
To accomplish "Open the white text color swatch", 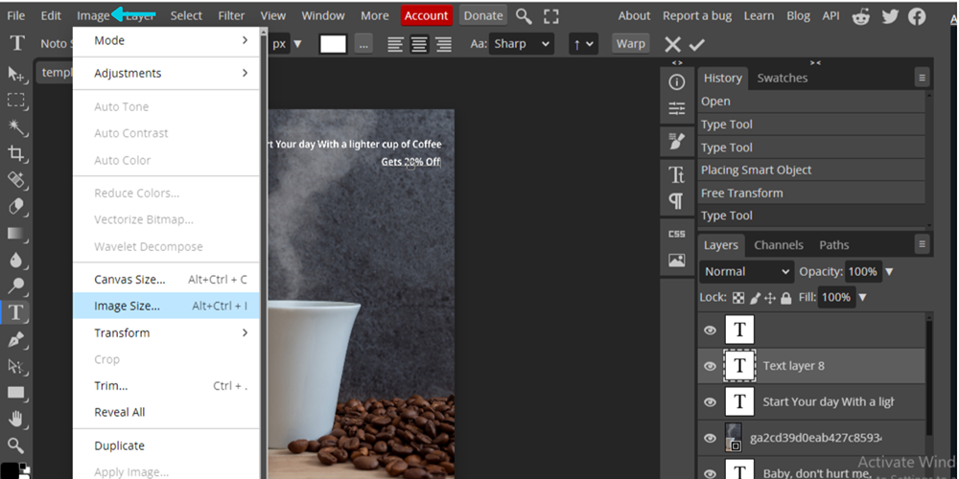I will (x=334, y=44).
